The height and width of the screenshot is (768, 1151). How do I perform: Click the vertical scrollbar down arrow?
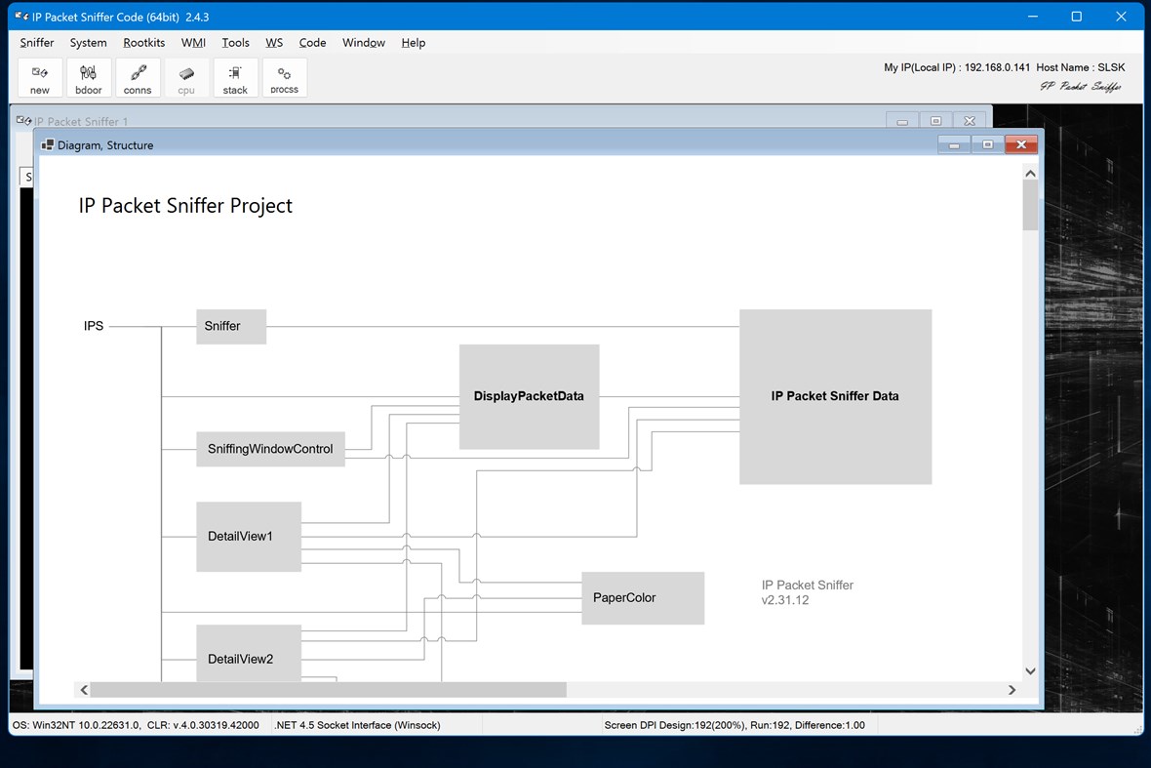1031,671
